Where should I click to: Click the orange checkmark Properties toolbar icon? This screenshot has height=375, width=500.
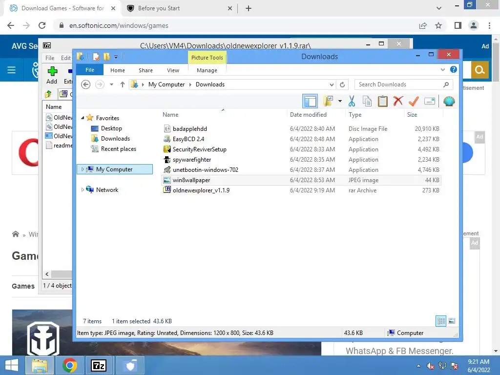(414, 102)
